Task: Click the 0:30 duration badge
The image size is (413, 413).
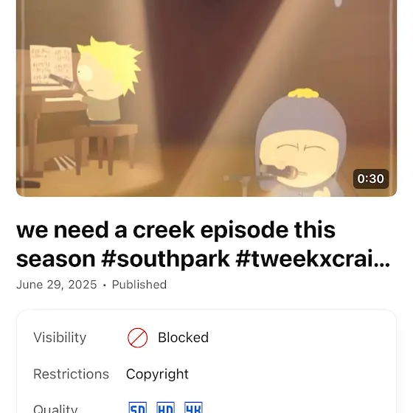Action: 370,178
